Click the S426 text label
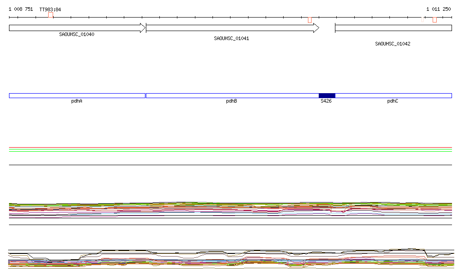This screenshot has height=275, width=461. (x=326, y=101)
